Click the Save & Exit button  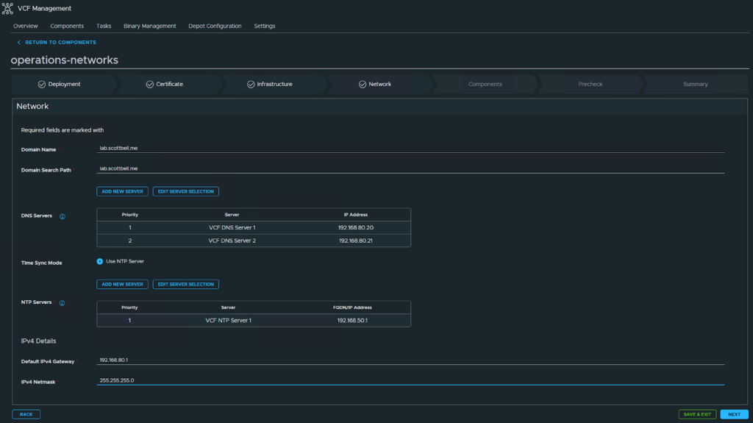coord(697,414)
